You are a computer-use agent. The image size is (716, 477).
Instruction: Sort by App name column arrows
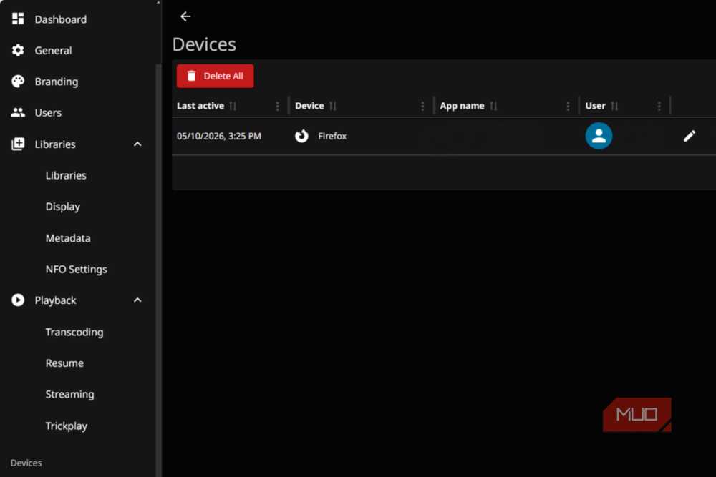click(x=493, y=106)
